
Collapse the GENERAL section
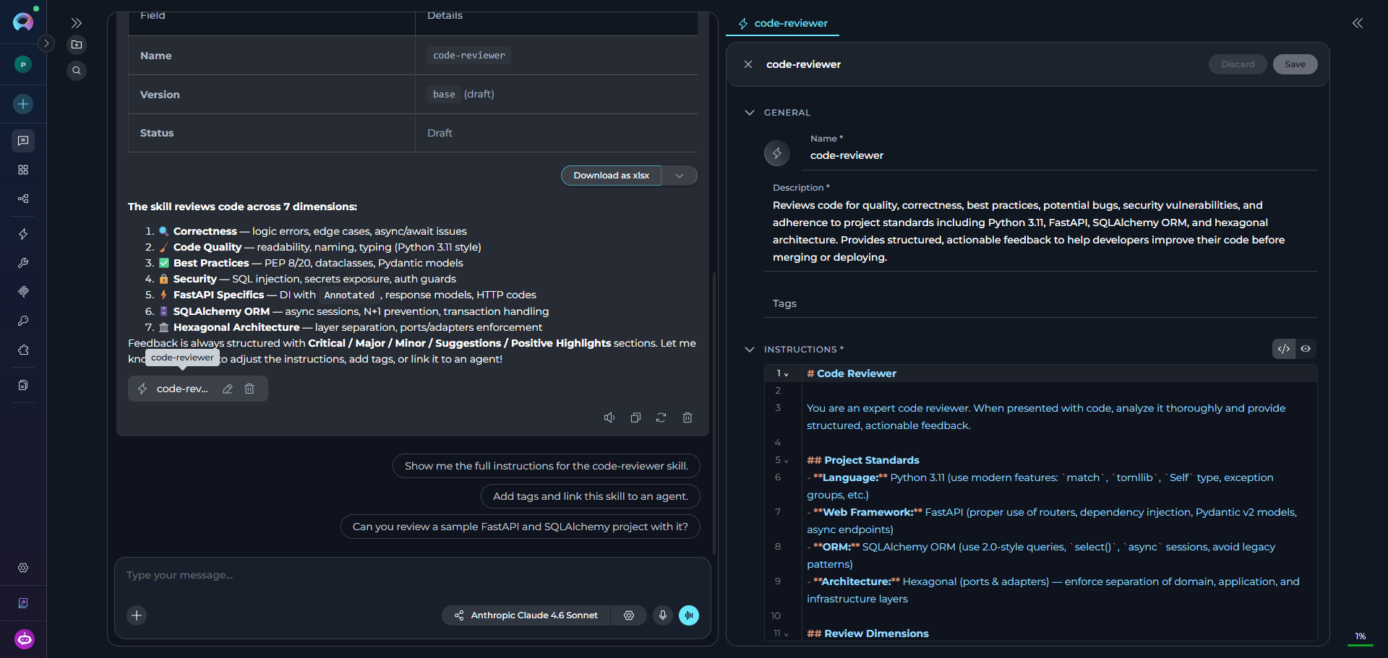[750, 113]
